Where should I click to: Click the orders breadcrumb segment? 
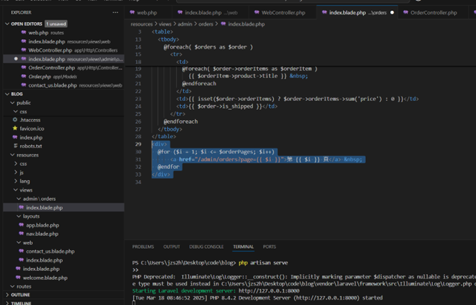pyautogui.click(x=206, y=24)
